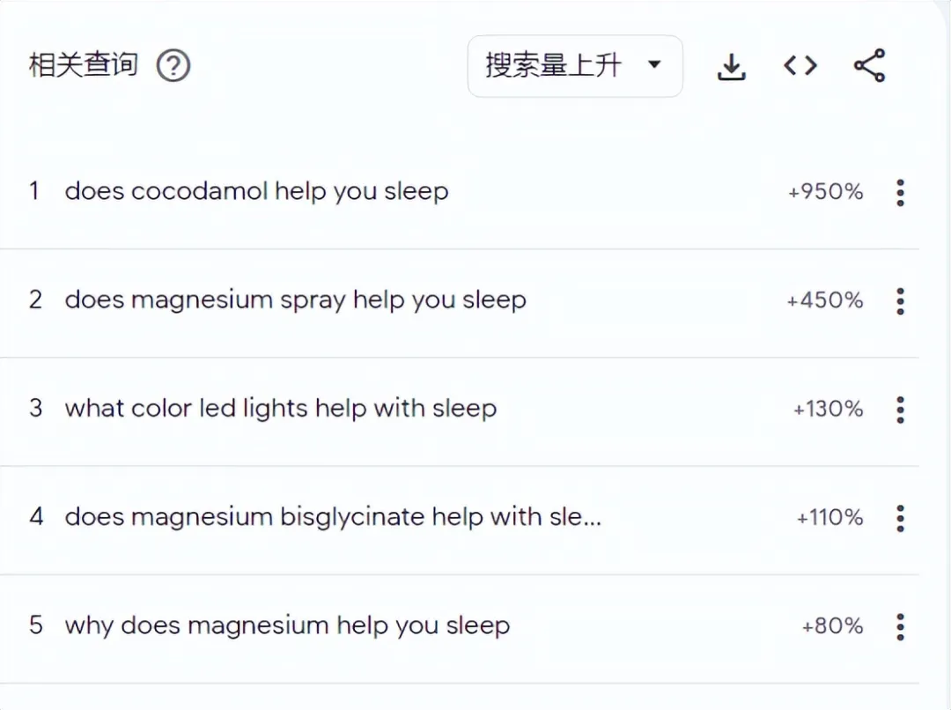Click the +450% growth value
The height and width of the screenshot is (710, 951).
(825, 300)
